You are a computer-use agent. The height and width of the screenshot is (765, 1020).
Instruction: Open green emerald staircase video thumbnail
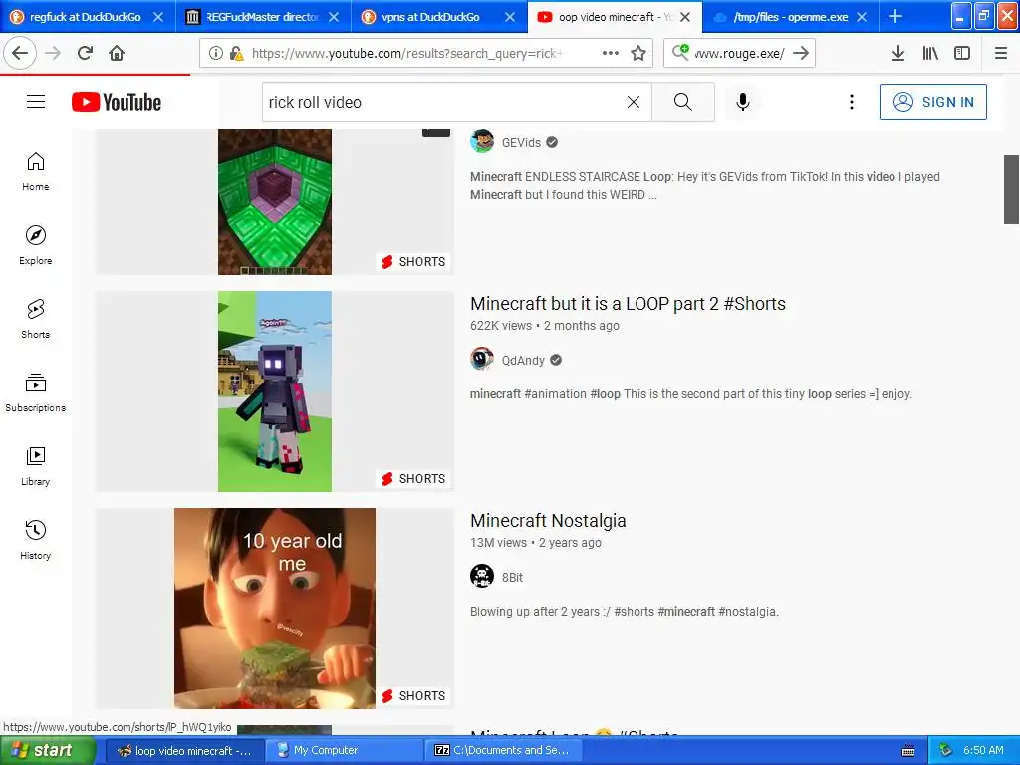point(275,201)
